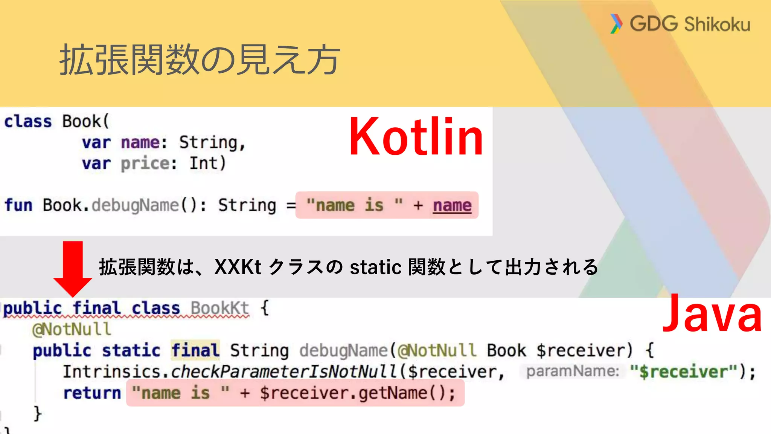Click the red 'Java' label
771x434 pixels.
click(x=712, y=313)
